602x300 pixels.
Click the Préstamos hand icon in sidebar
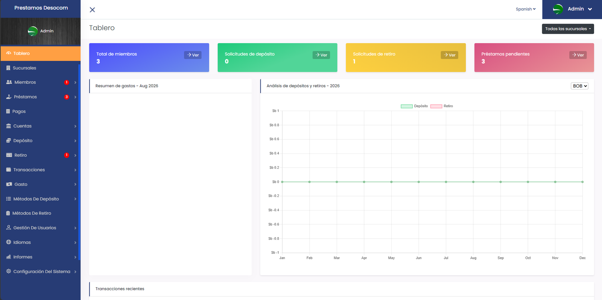9,97
